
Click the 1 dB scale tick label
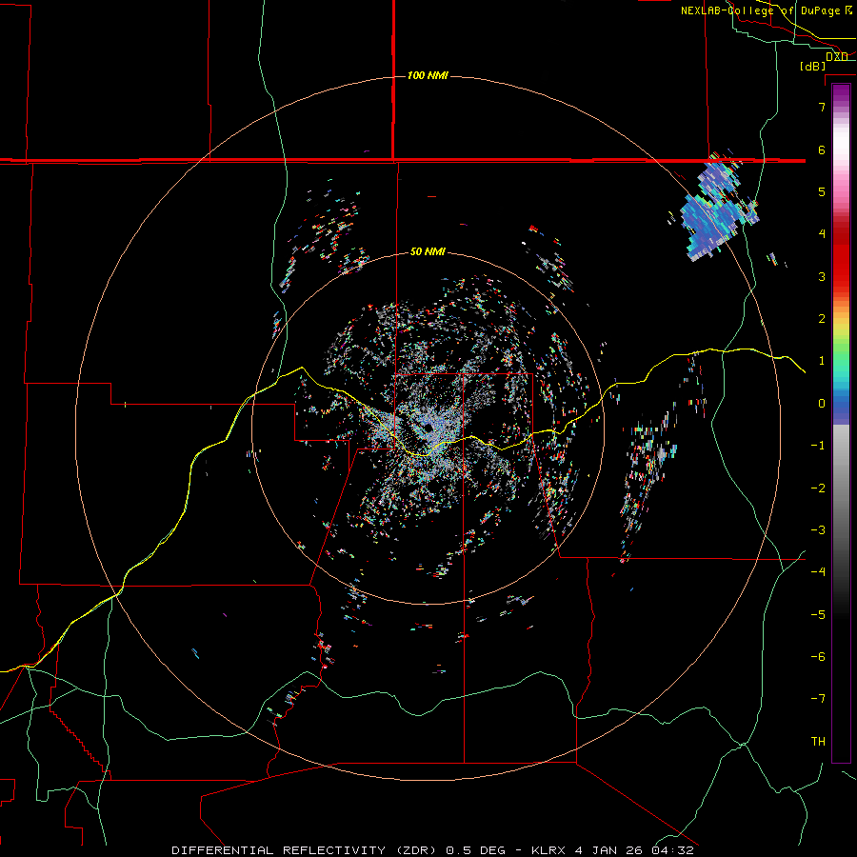(822, 361)
